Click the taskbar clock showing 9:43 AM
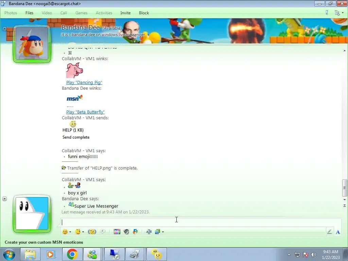The image size is (348, 261). (x=330, y=255)
